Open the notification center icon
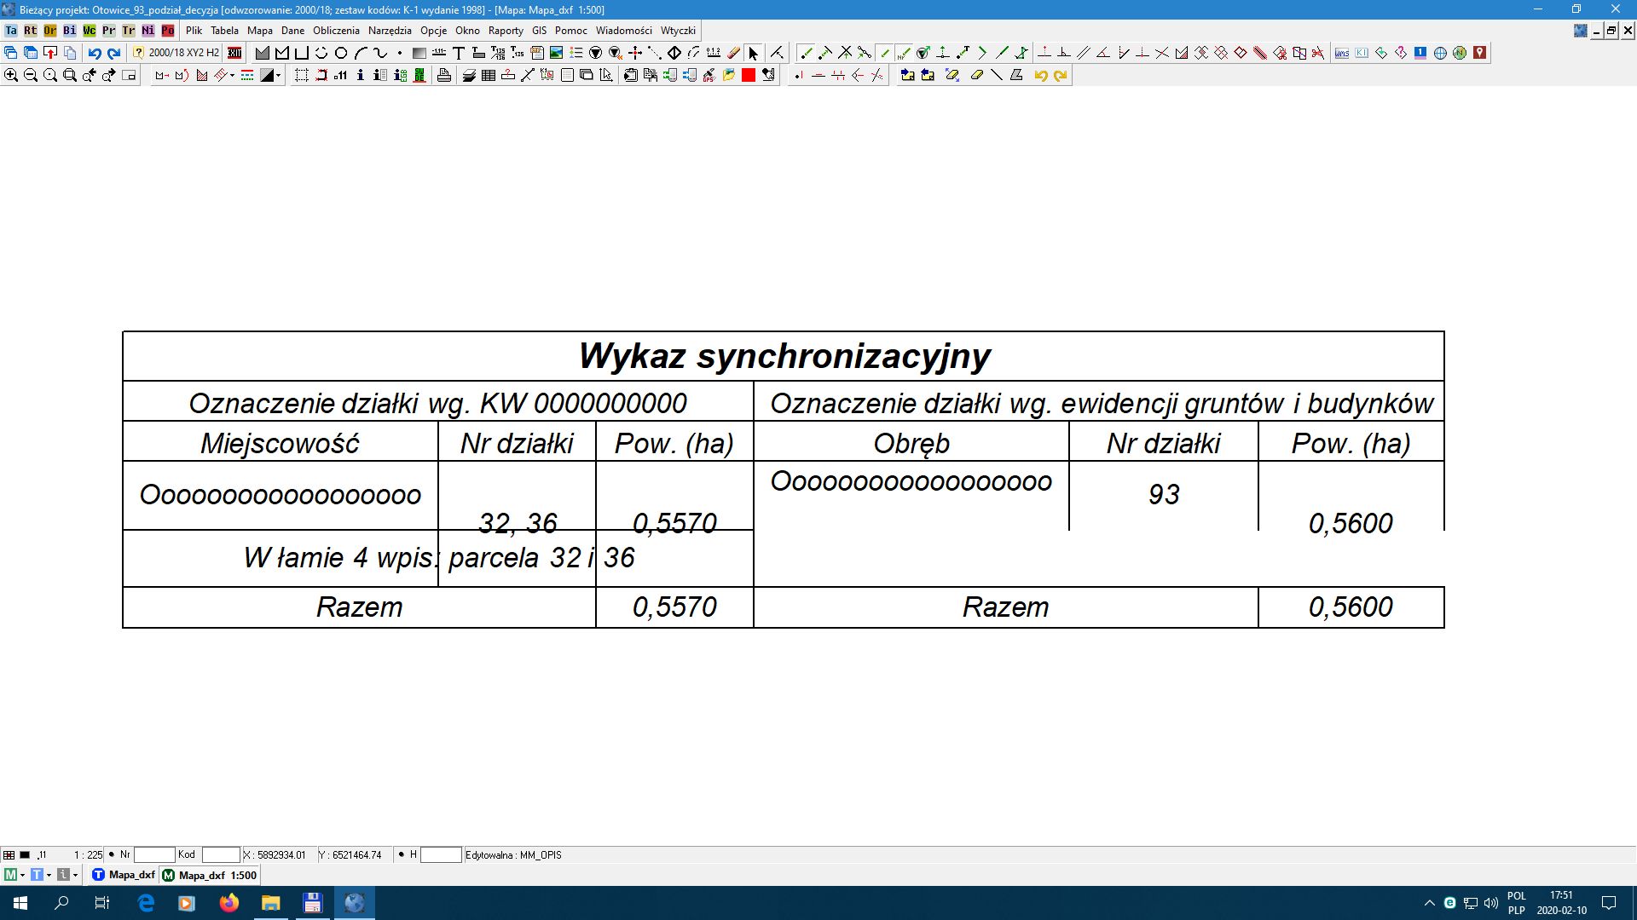Screen dimensions: 1637x920 [1609, 903]
